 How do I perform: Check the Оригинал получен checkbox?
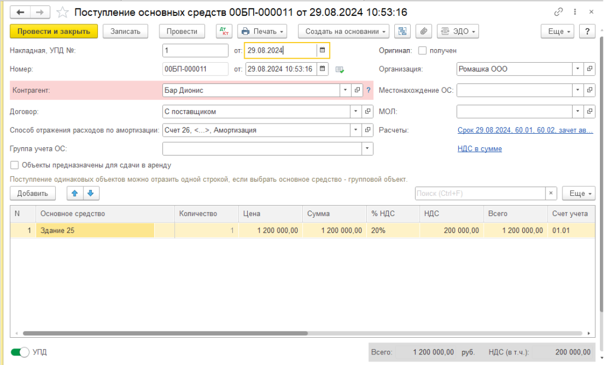[x=422, y=51]
